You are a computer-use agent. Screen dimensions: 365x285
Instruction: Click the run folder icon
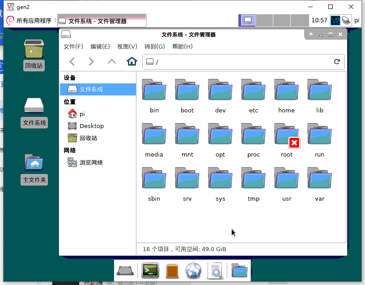(319, 134)
